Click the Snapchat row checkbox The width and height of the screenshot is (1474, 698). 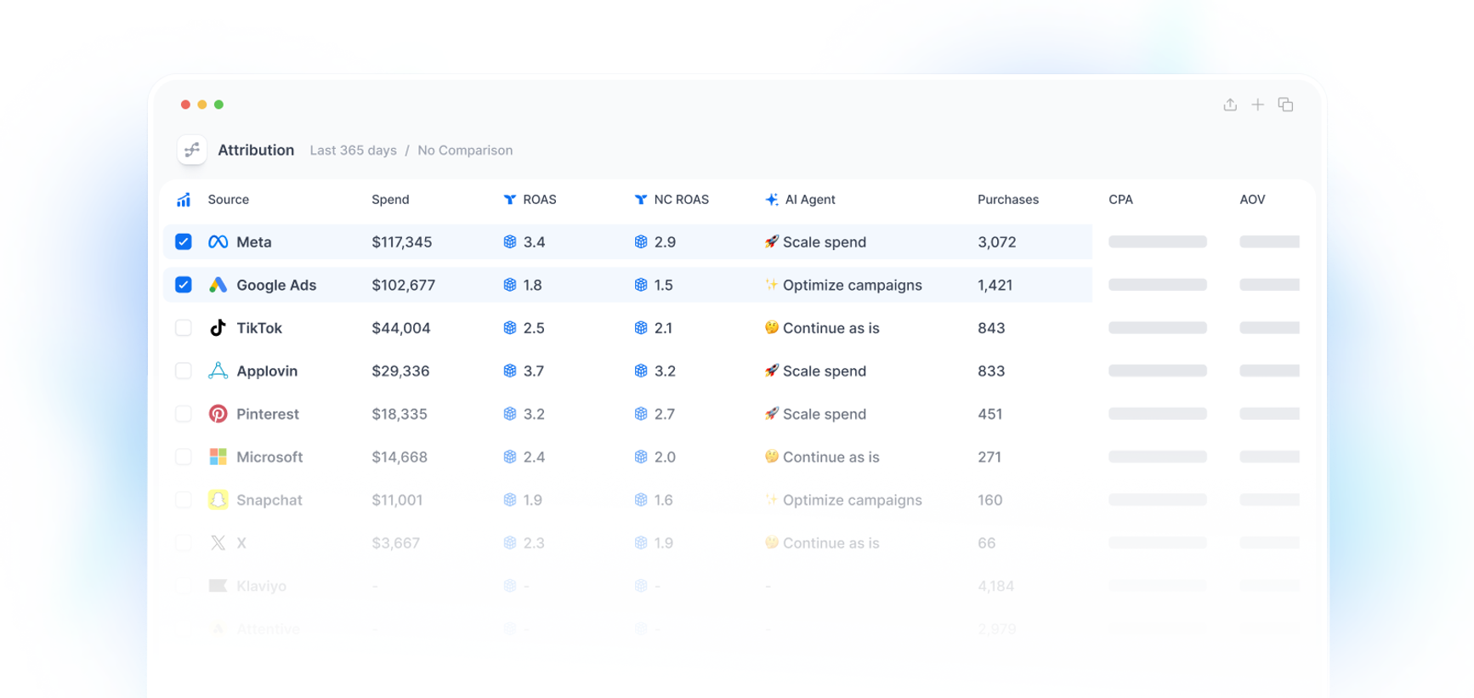[x=184, y=500]
